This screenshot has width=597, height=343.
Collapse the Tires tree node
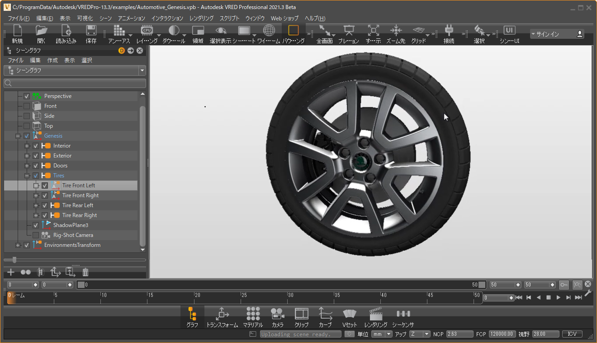pos(27,176)
